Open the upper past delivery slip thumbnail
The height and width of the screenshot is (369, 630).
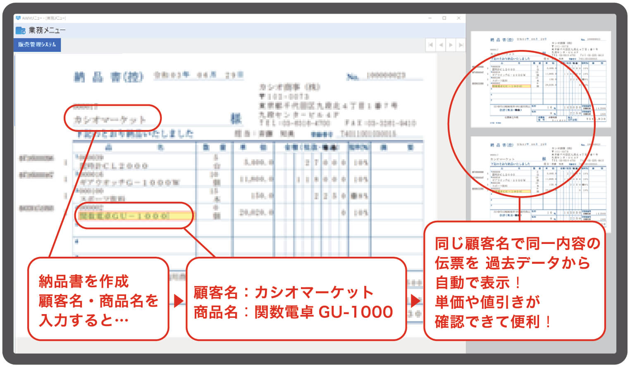pyautogui.click(x=541, y=79)
